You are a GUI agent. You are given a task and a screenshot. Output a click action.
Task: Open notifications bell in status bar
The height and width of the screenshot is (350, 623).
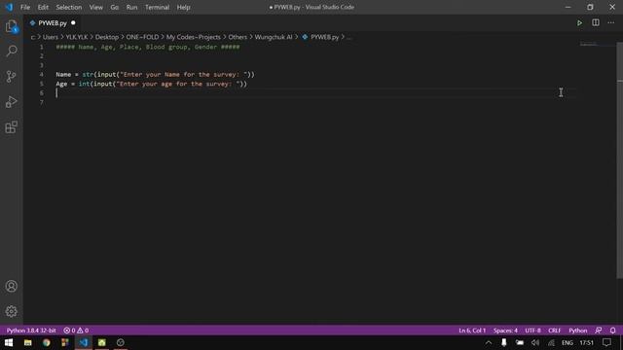pyautogui.click(x=612, y=331)
